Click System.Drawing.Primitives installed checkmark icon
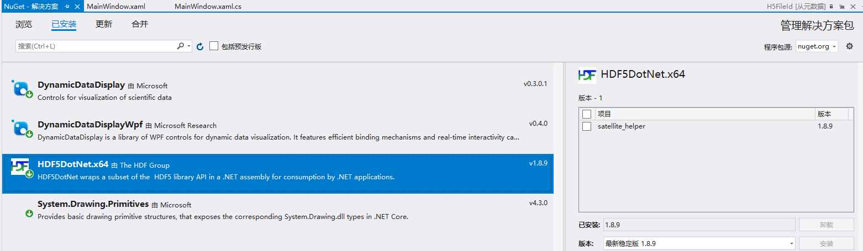 (x=29, y=213)
